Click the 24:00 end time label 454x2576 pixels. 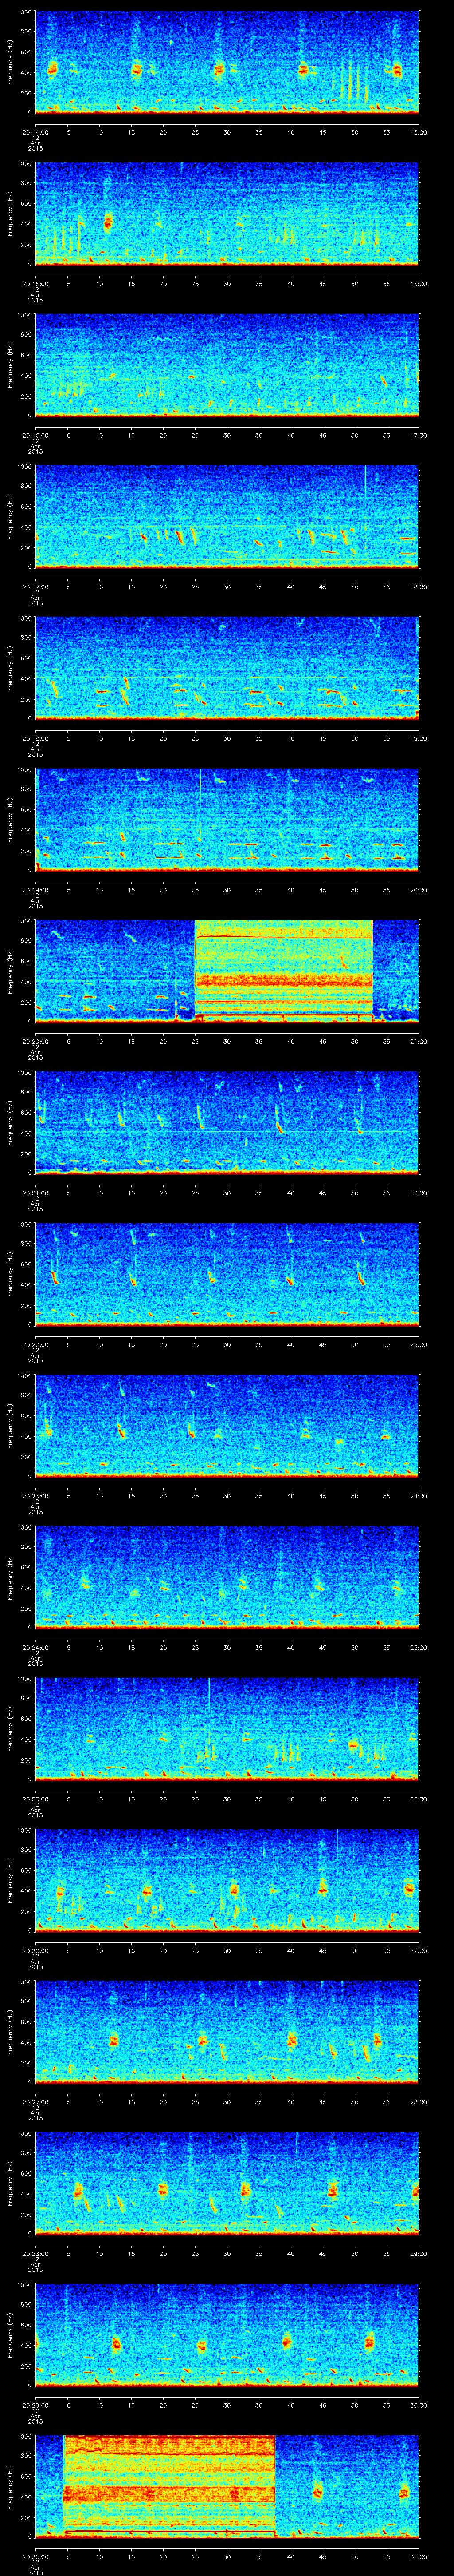pos(419,1495)
